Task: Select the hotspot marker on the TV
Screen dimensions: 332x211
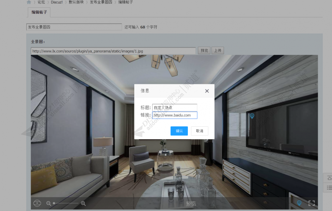Action: click(x=252, y=116)
